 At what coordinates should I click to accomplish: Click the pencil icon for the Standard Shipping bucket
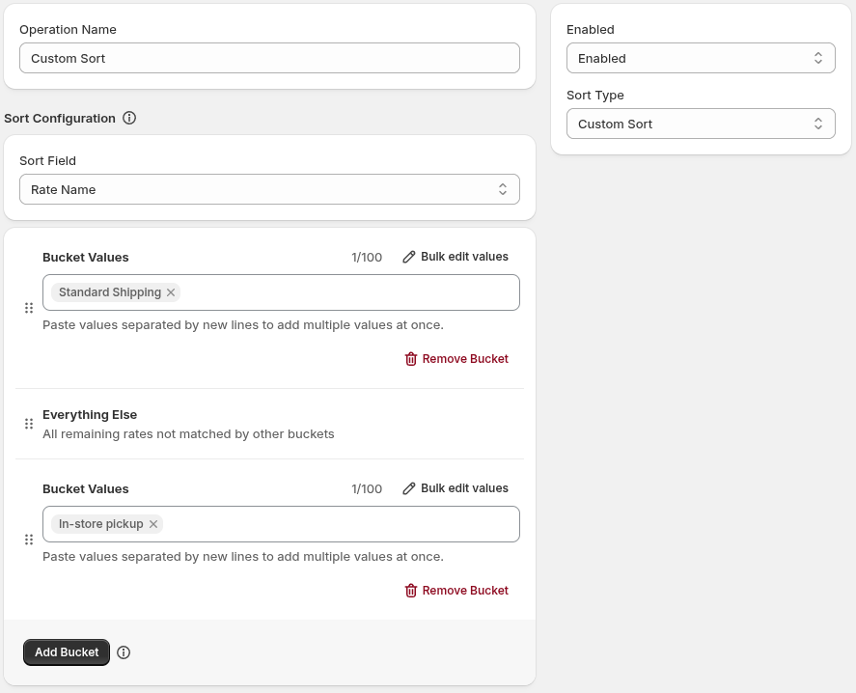409,257
